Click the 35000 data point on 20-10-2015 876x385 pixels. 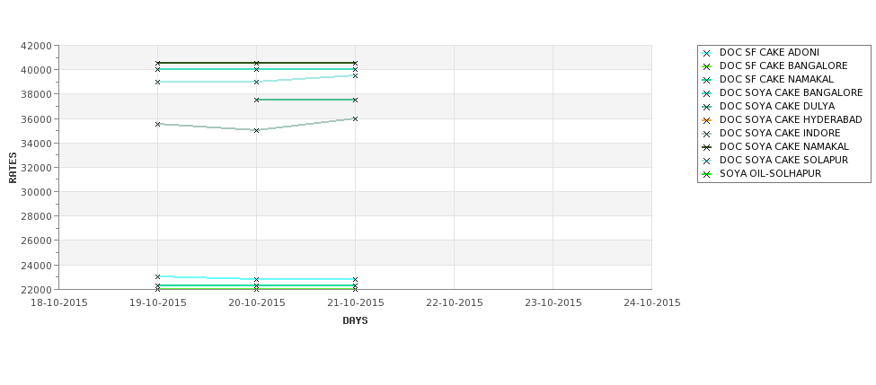(x=256, y=130)
